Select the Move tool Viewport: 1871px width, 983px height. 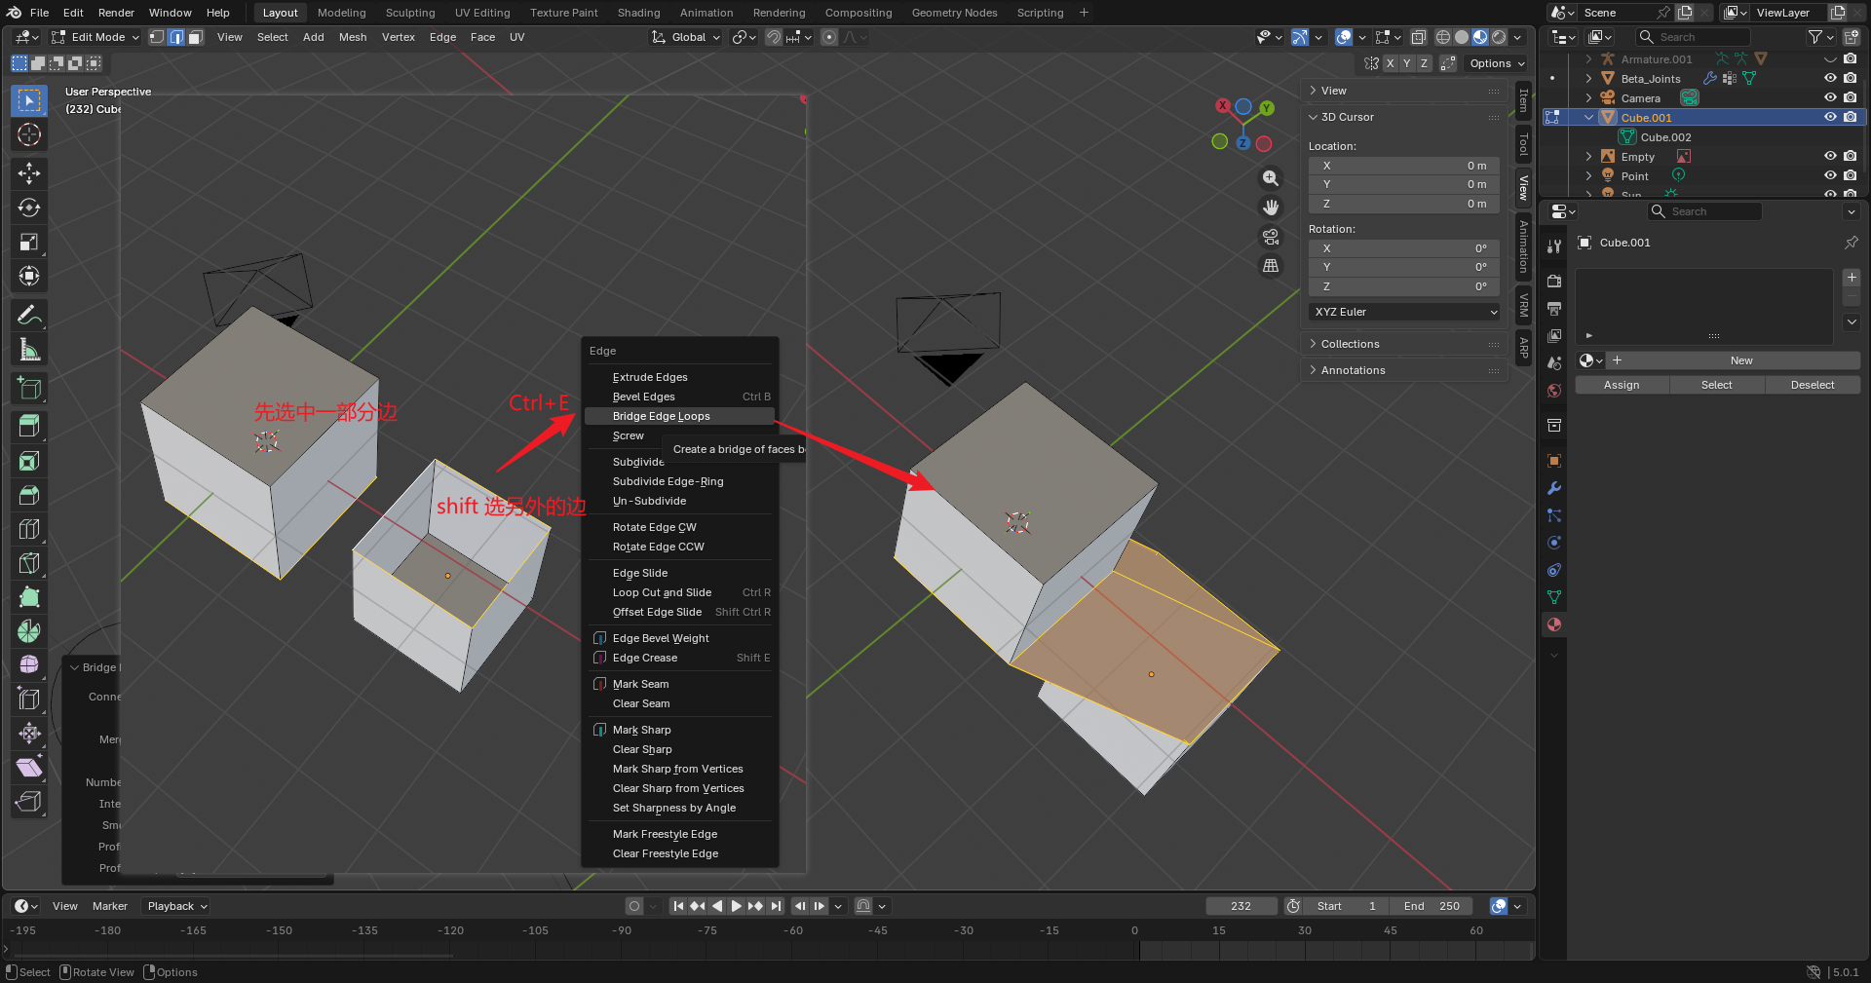click(29, 173)
